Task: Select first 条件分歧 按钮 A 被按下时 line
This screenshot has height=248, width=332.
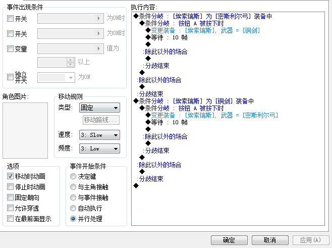Action: (x=182, y=23)
